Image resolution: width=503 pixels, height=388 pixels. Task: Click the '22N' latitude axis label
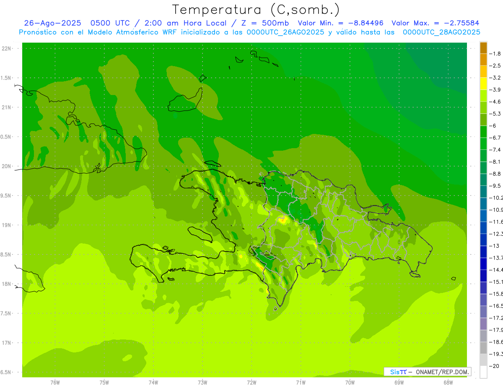[6, 48]
